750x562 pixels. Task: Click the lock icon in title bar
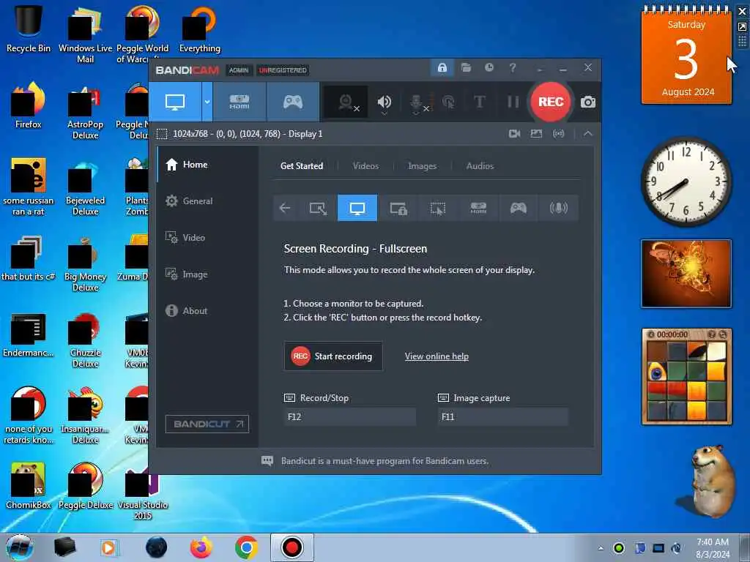(x=442, y=67)
